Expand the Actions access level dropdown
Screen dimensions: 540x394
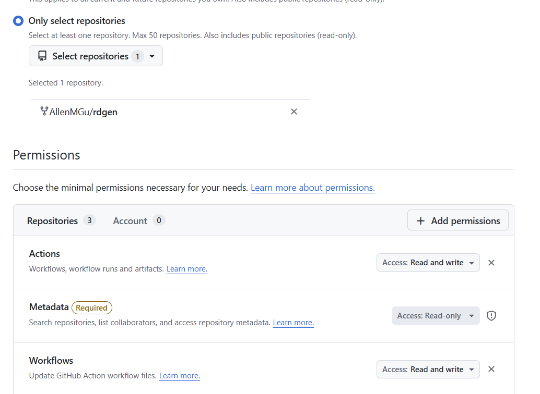pos(428,263)
